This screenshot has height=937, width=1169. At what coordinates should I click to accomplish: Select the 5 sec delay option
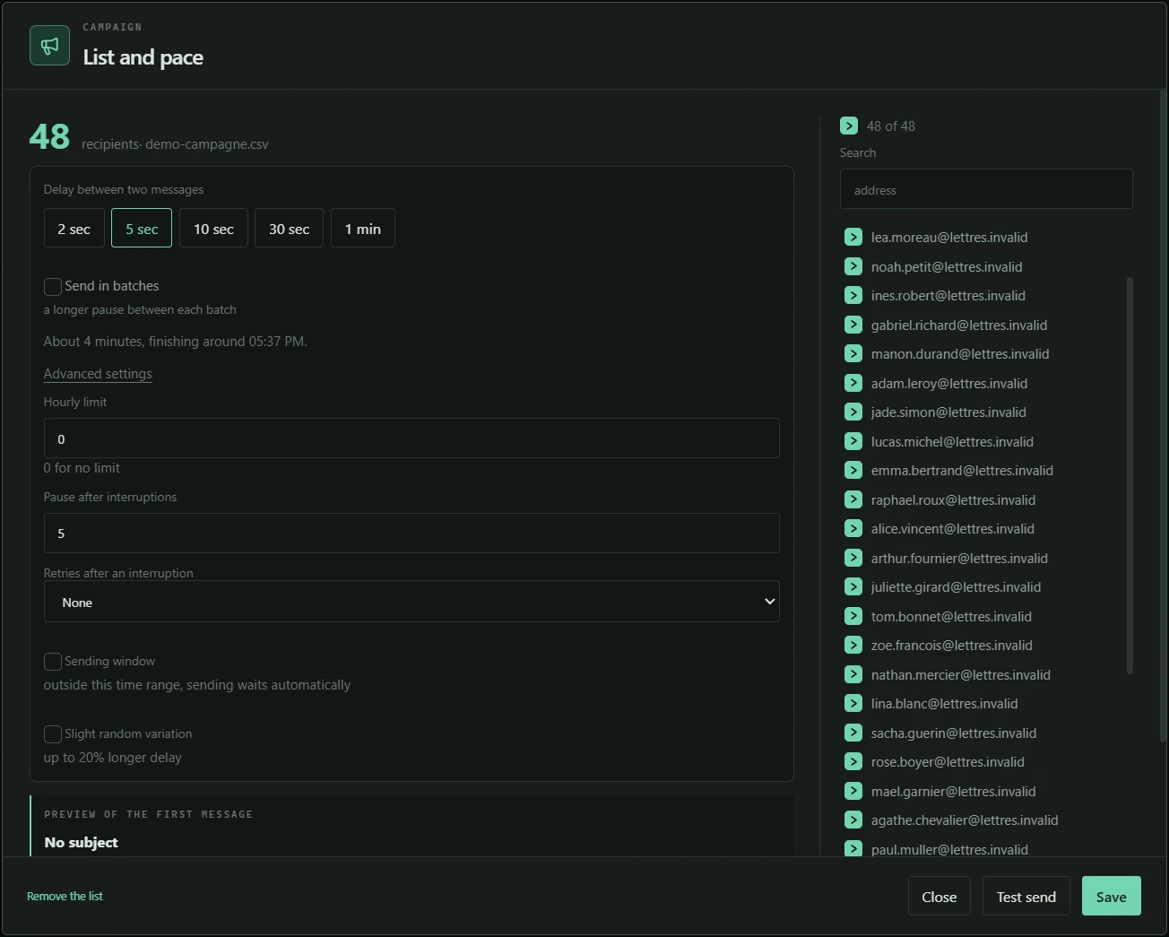pyautogui.click(x=142, y=228)
